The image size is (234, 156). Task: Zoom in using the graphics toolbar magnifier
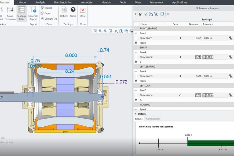click(100, 31)
